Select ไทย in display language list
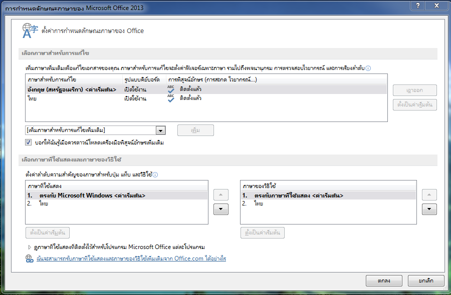The image size is (451, 295). [x=116, y=203]
